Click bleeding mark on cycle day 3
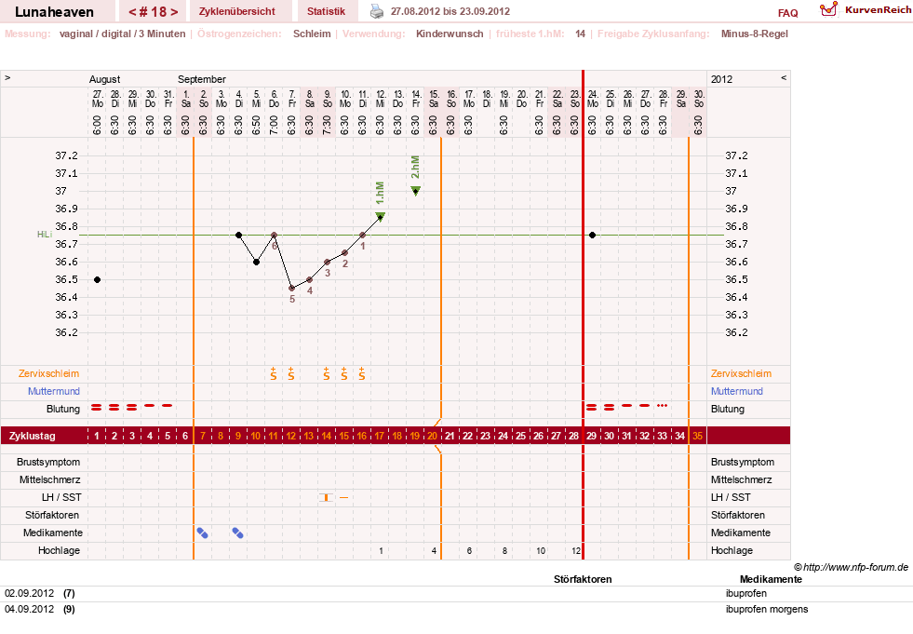This screenshot has height=634, width=913. (132, 408)
